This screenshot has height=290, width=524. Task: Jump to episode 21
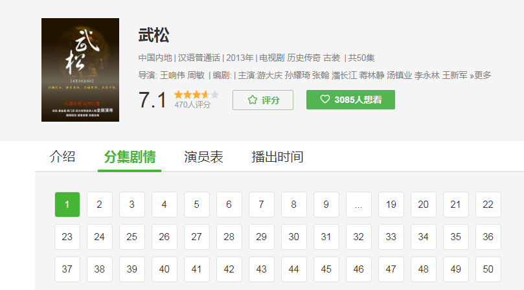point(456,205)
